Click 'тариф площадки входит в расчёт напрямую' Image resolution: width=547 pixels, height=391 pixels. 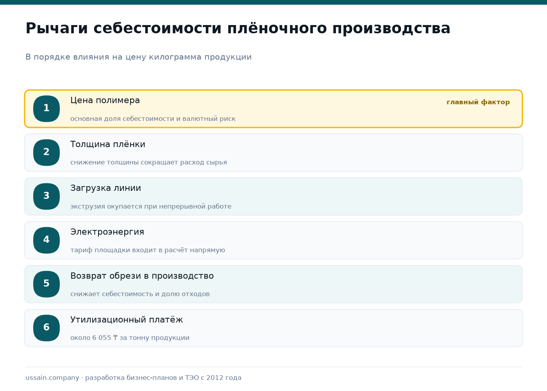(148, 250)
